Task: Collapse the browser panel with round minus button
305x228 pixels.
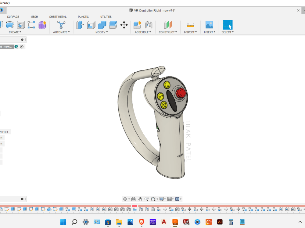Action: (x=22, y=40)
